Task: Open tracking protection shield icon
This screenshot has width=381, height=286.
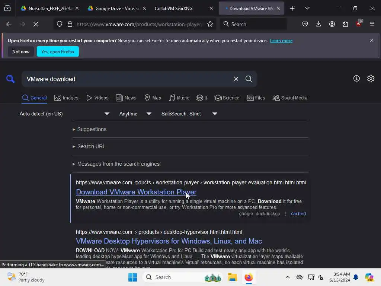Action: coord(60,24)
